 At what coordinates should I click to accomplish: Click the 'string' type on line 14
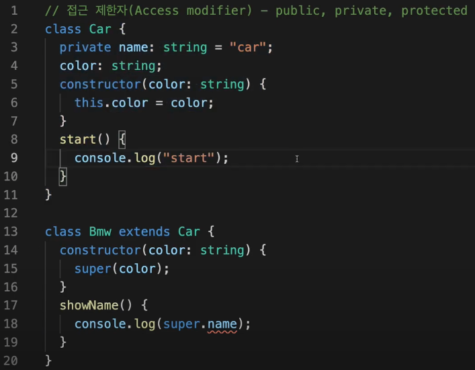pos(222,250)
